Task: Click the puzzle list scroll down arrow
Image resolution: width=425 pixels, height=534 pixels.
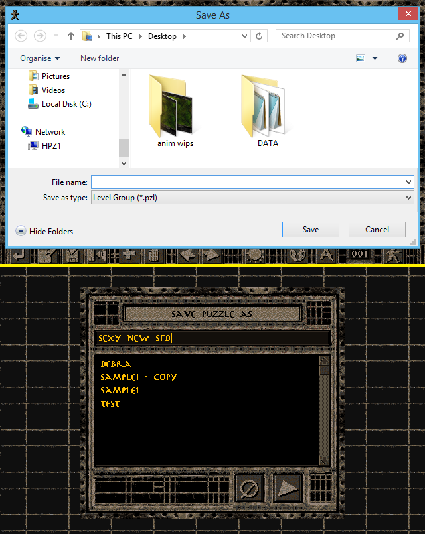Action: (x=324, y=460)
